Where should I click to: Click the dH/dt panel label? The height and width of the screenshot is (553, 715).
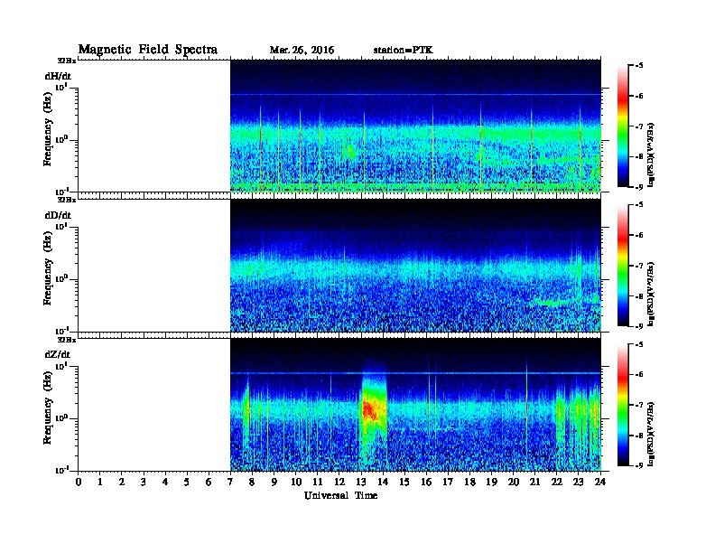point(58,76)
